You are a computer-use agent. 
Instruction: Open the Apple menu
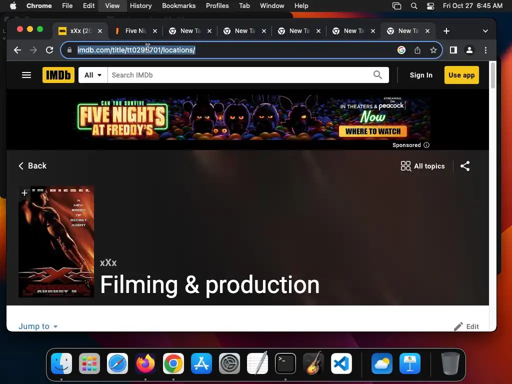coord(13,6)
